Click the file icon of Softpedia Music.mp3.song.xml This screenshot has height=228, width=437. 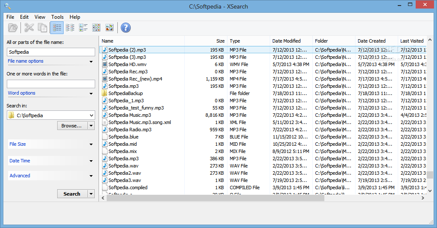coord(105,122)
